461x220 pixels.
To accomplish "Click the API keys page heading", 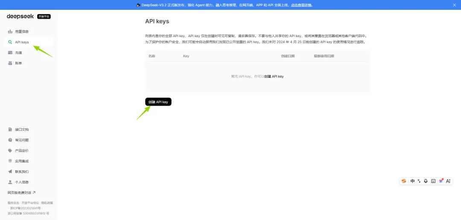I will [x=157, y=21].
